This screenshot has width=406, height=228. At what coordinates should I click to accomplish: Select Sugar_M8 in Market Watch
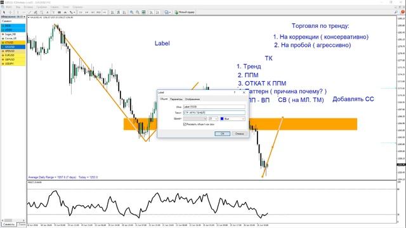(13, 34)
